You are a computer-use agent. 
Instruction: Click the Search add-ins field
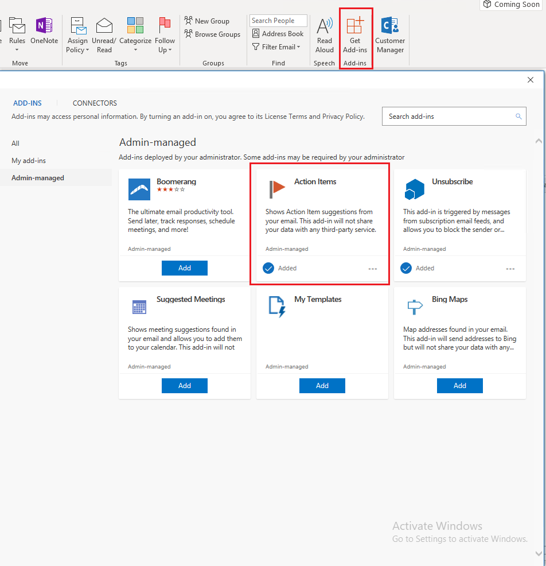pos(454,116)
